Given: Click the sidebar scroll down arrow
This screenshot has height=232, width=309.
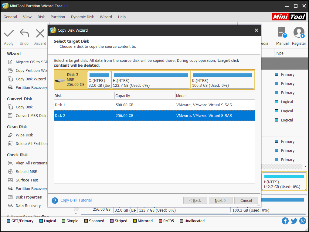Looking at the screenshot, I should (x=76, y=214).
